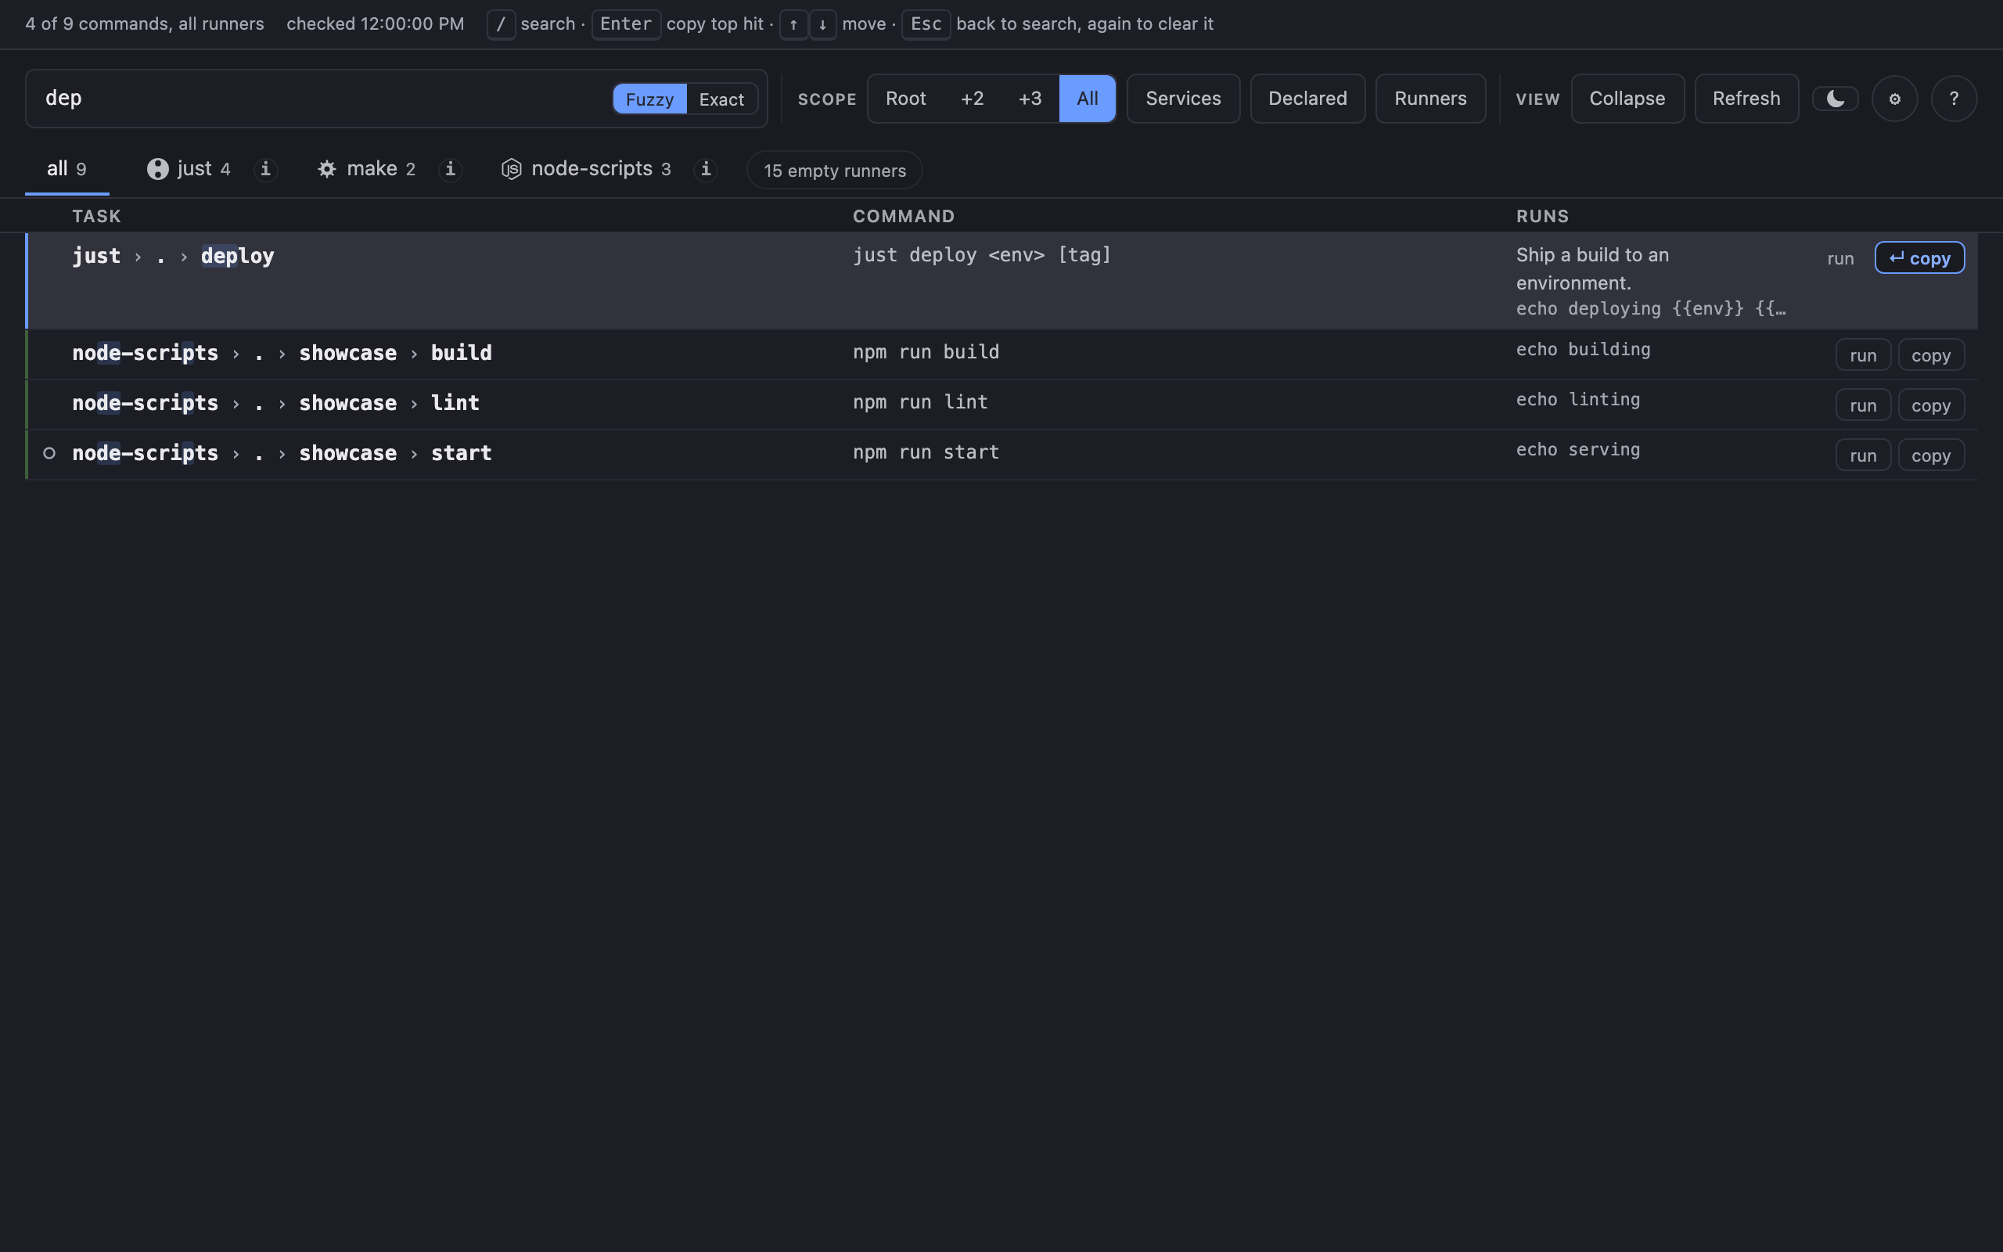Click the 'npm run lint' command text
Viewport: 2003px width, 1252px height.
click(920, 402)
